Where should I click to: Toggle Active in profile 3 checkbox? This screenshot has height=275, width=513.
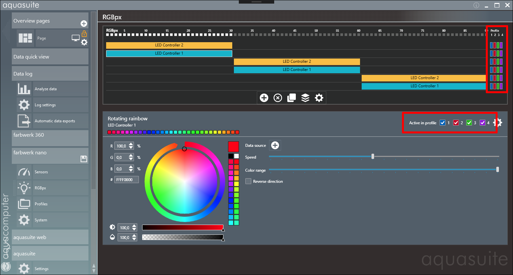tap(469, 123)
